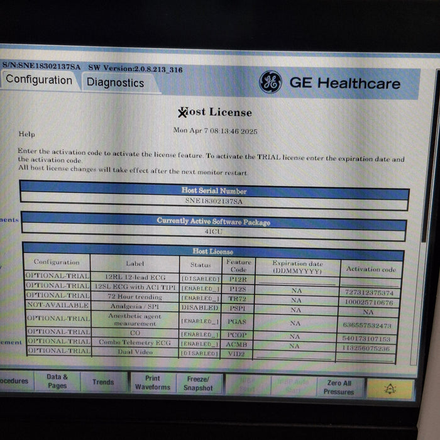440x440 pixels.
Task: Toggle DISABLED status for Dual Video
Action: tap(199, 353)
